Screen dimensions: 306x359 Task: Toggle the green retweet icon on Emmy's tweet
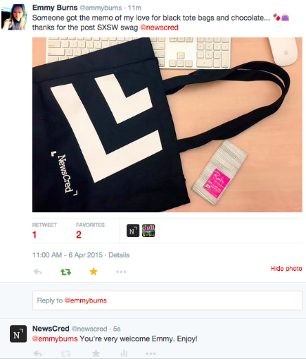coord(65,272)
